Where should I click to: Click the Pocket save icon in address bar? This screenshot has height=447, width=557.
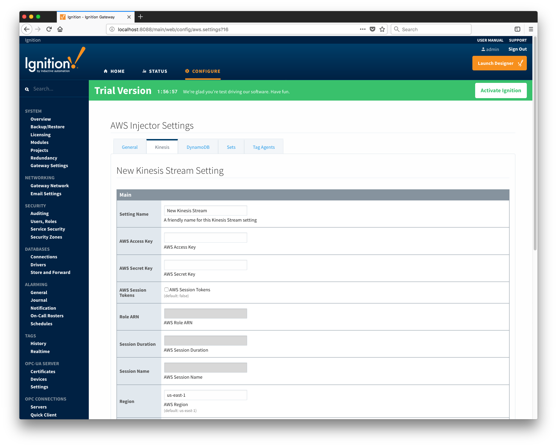372,29
